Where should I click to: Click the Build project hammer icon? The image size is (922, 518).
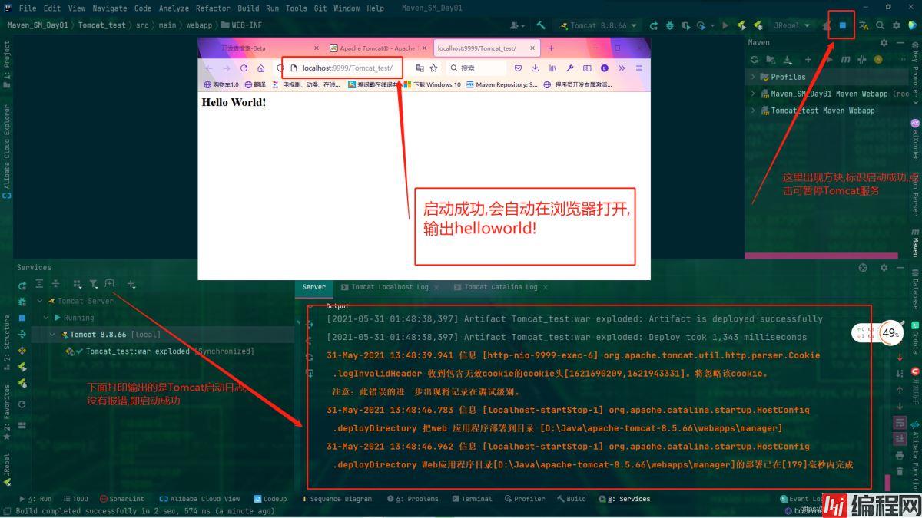tap(541, 25)
